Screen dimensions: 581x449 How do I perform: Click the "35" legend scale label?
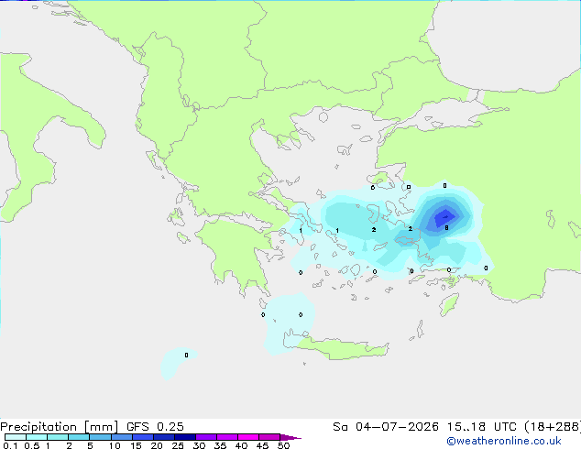point(220,445)
